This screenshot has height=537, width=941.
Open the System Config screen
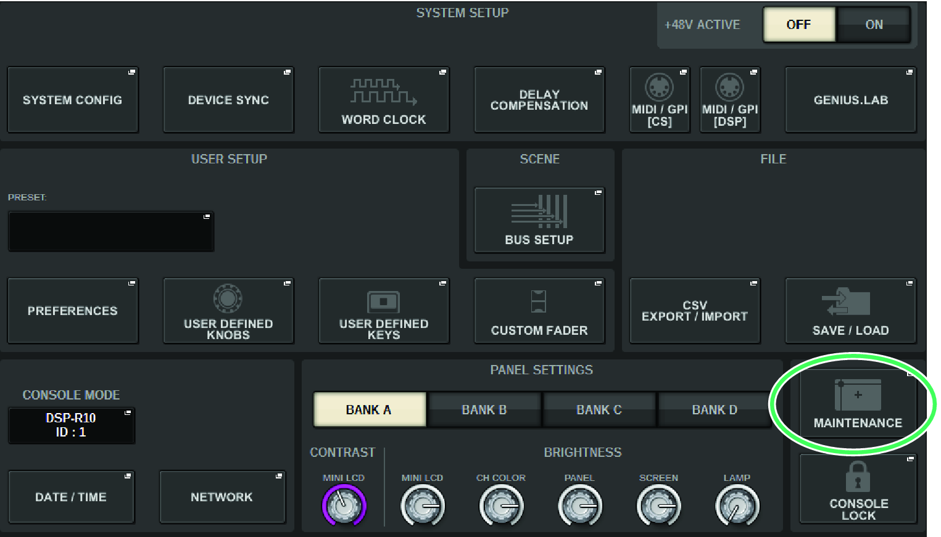click(x=72, y=99)
